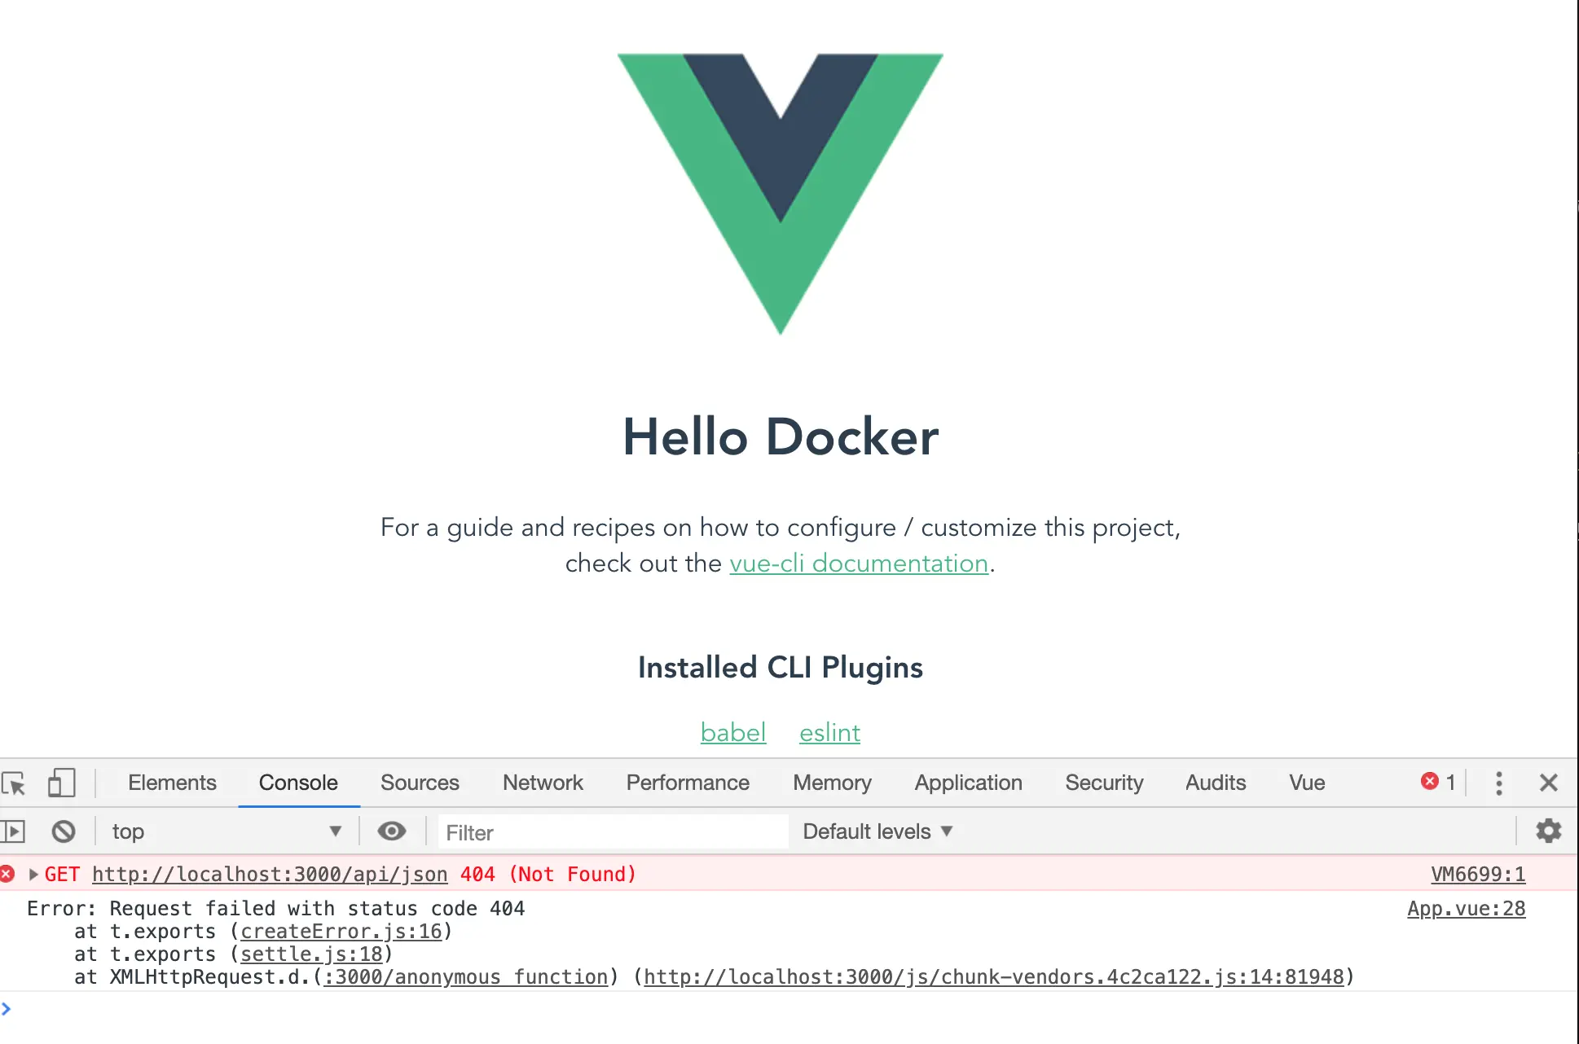Image resolution: width=1579 pixels, height=1044 pixels.
Task: Click the babel plugin link
Action: pos(732,732)
